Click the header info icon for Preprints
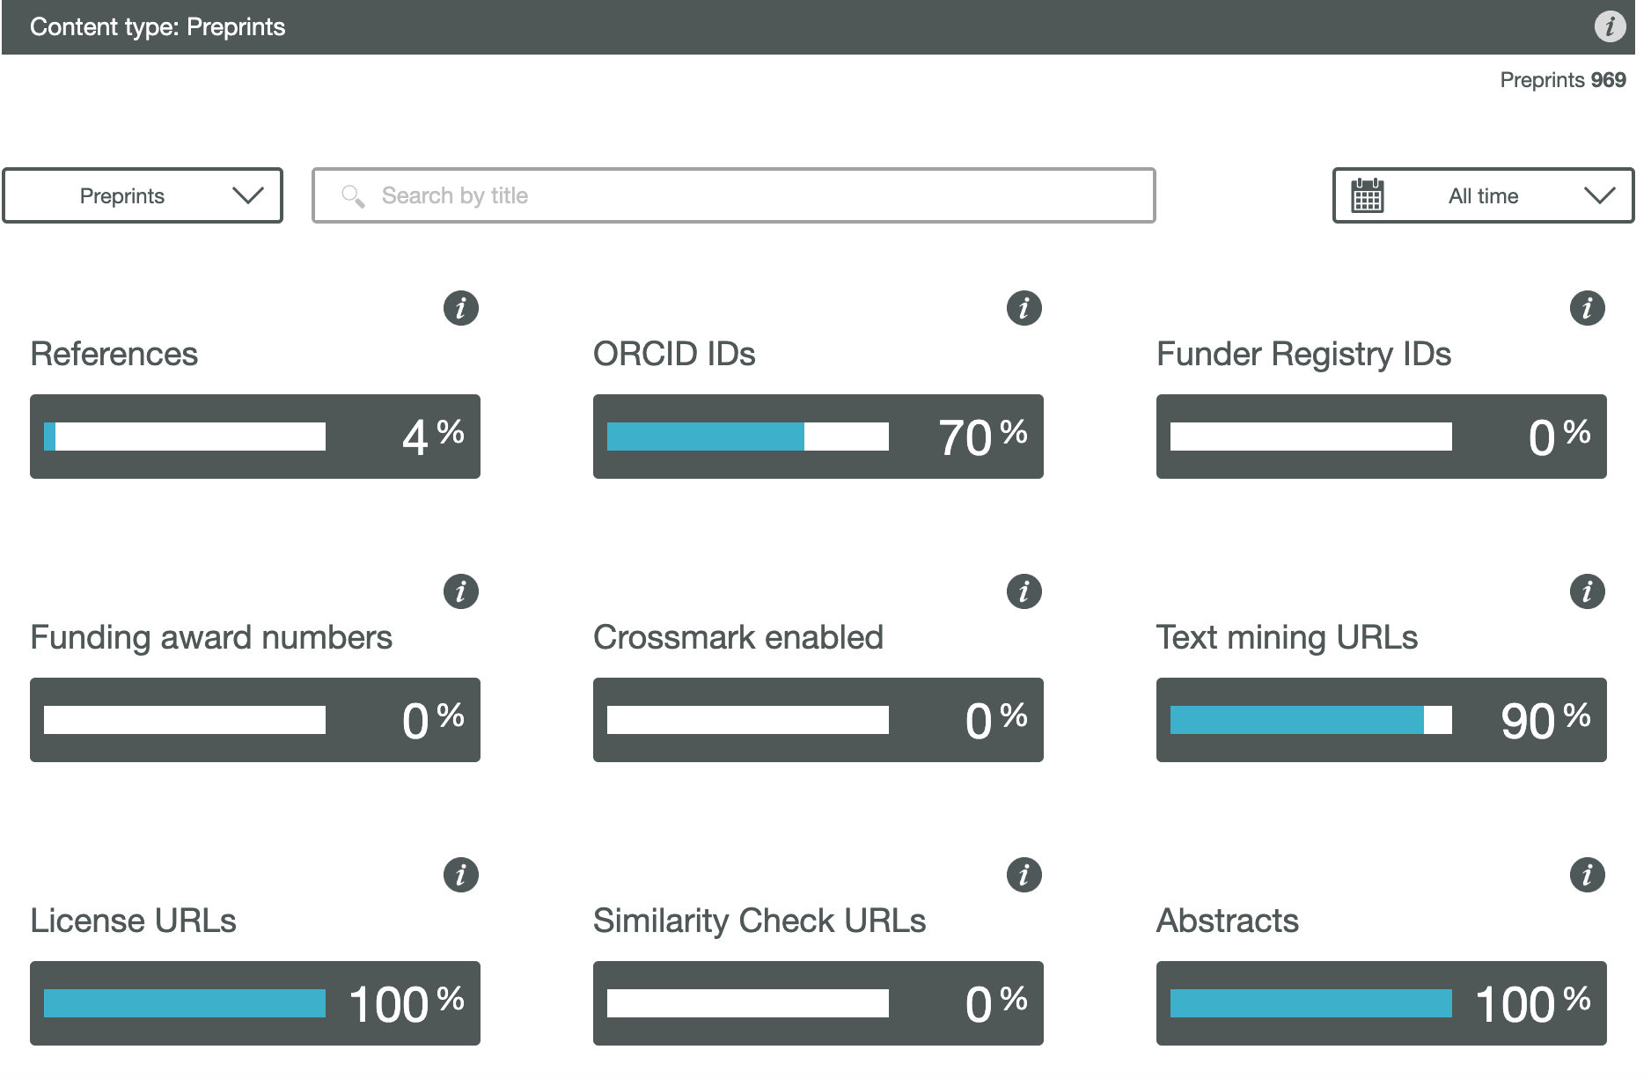Image resolution: width=1651 pixels, height=1079 pixels. pos(1610,26)
